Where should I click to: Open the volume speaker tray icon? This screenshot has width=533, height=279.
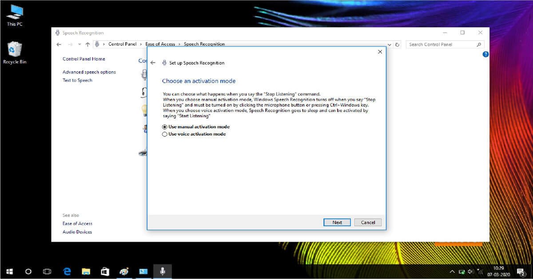[x=471, y=271]
